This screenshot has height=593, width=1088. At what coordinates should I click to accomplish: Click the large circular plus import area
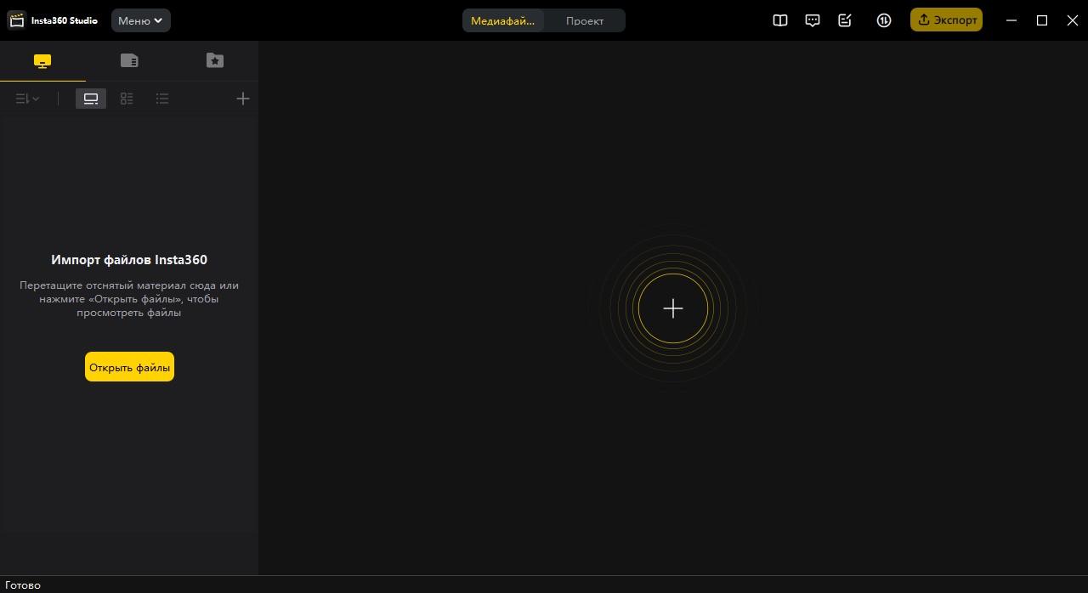click(673, 308)
